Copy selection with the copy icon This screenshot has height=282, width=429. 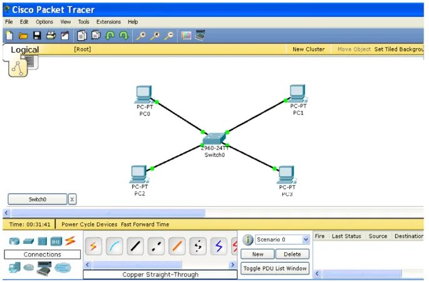coord(82,36)
